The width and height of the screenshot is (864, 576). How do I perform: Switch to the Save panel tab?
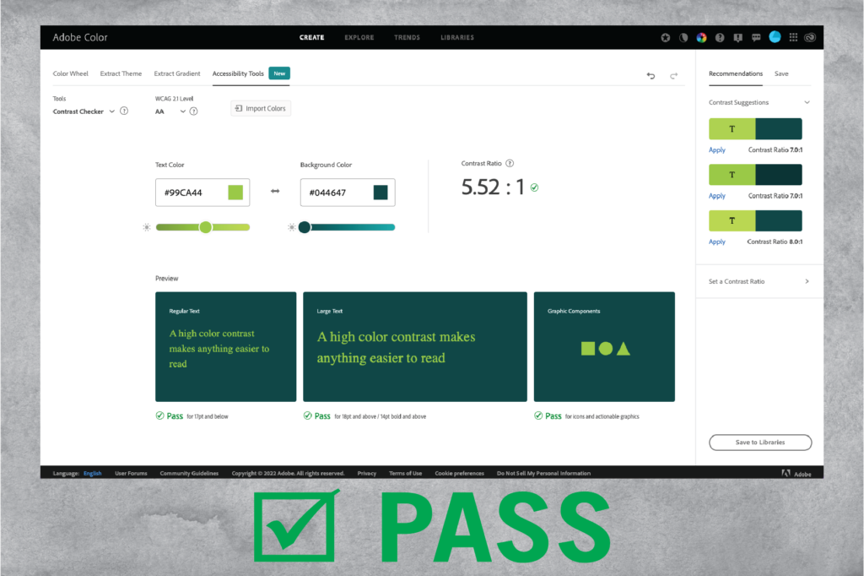point(781,73)
